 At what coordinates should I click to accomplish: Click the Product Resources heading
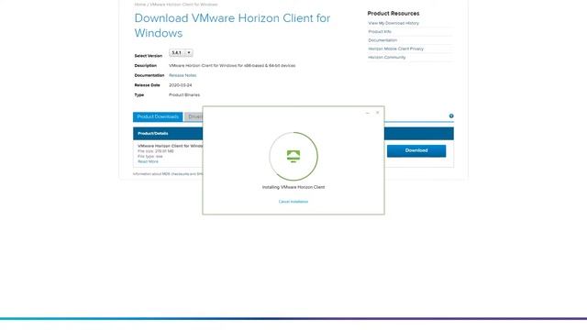point(393,14)
